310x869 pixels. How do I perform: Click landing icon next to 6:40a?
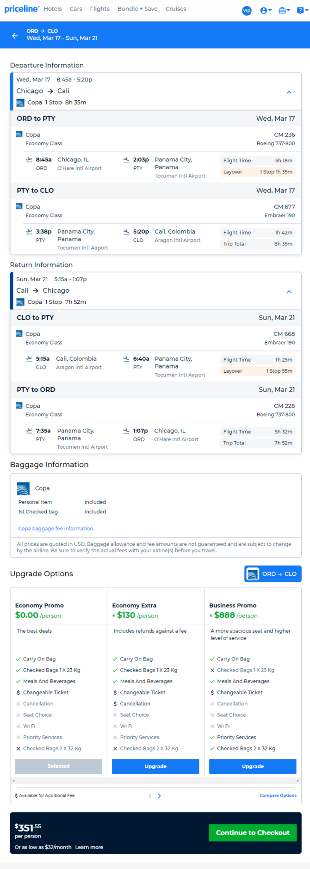coord(126,358)
